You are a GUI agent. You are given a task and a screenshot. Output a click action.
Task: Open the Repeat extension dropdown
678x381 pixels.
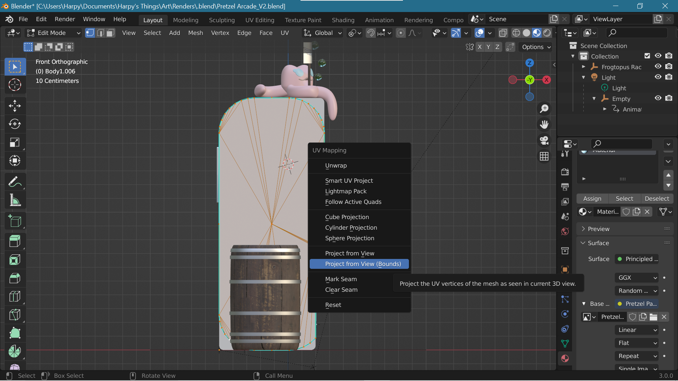coord(637,356)
